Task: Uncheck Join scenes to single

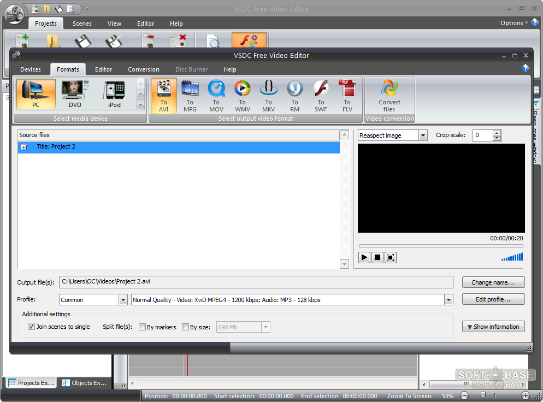Action: [31, 327]
